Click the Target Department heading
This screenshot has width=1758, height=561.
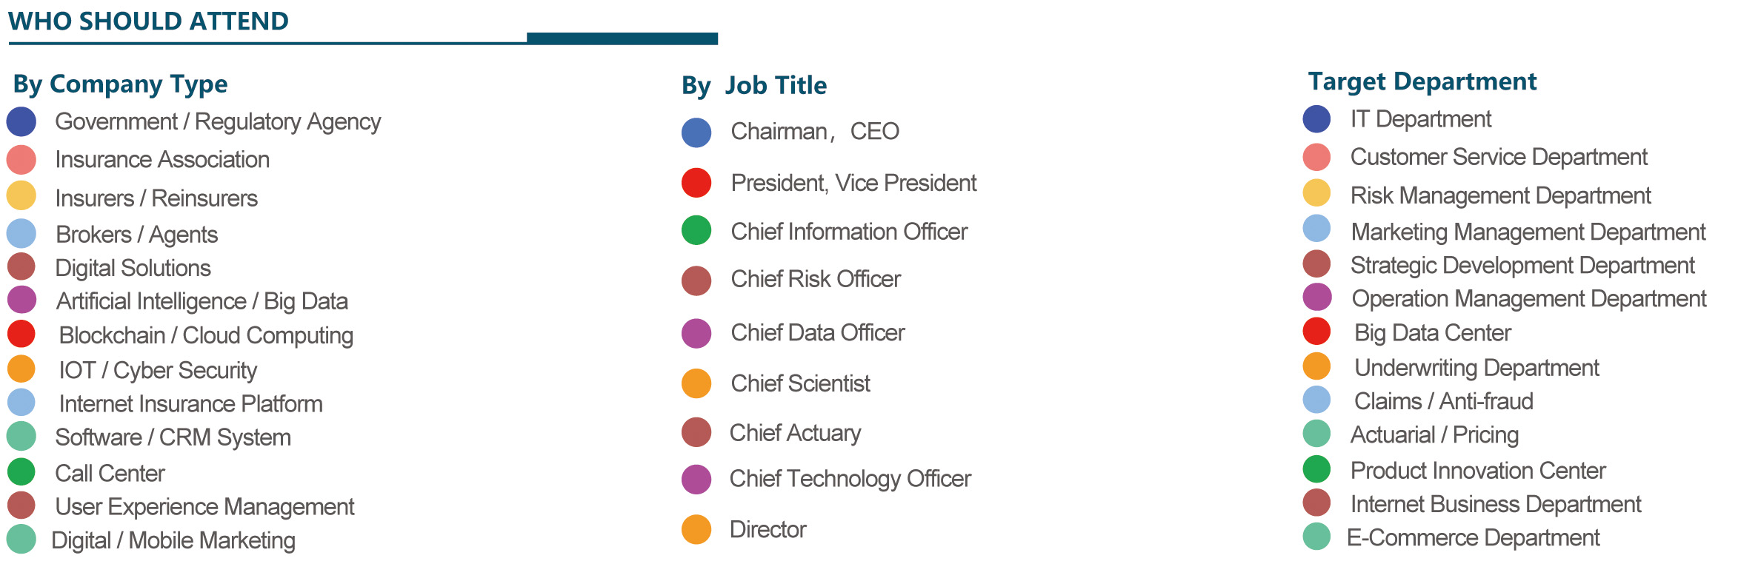[x=1422, y=81]
